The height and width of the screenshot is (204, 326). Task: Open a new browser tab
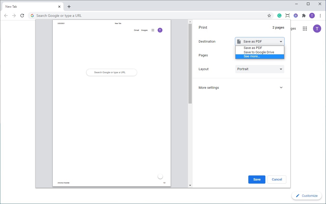point(69,6)
